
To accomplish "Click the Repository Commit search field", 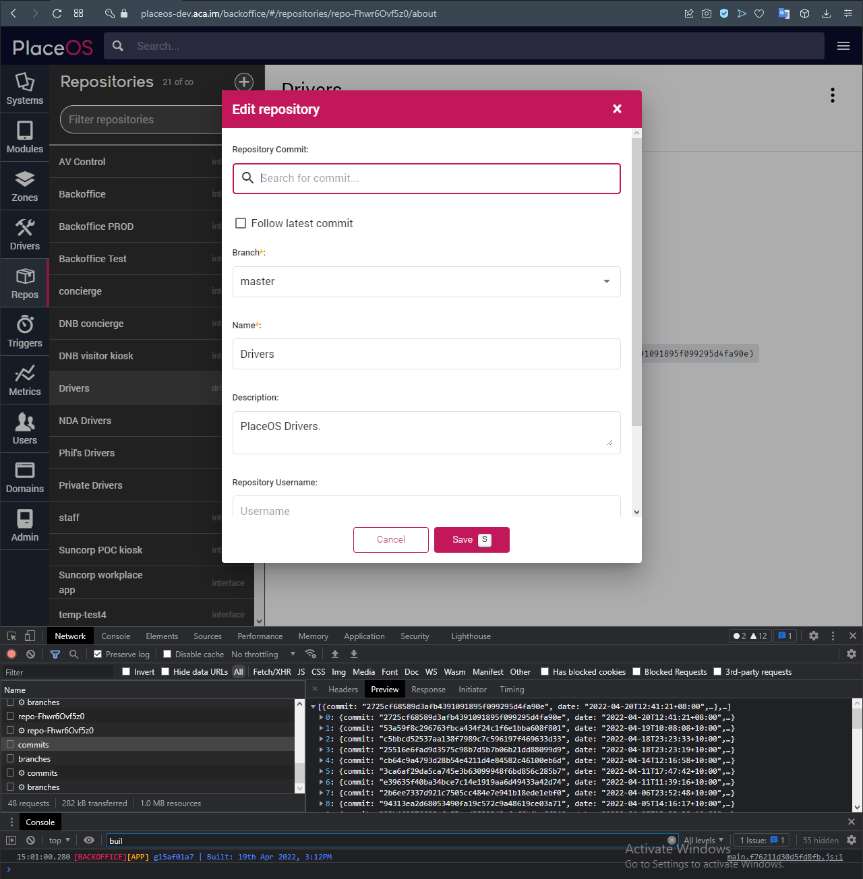I will pos(426,179).
